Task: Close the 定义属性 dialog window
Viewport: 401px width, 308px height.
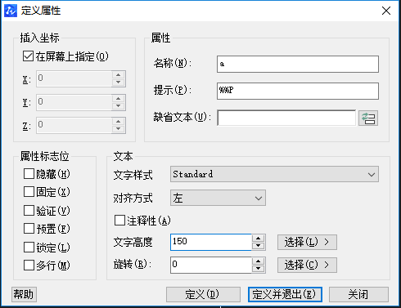Action: pos(386,11)
